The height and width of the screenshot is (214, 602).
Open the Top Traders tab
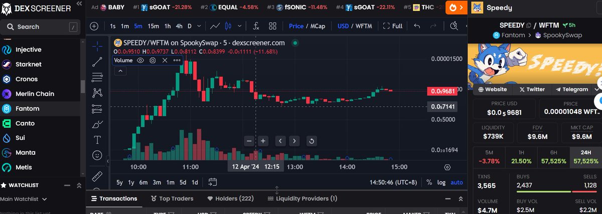(x=172, y=198)
